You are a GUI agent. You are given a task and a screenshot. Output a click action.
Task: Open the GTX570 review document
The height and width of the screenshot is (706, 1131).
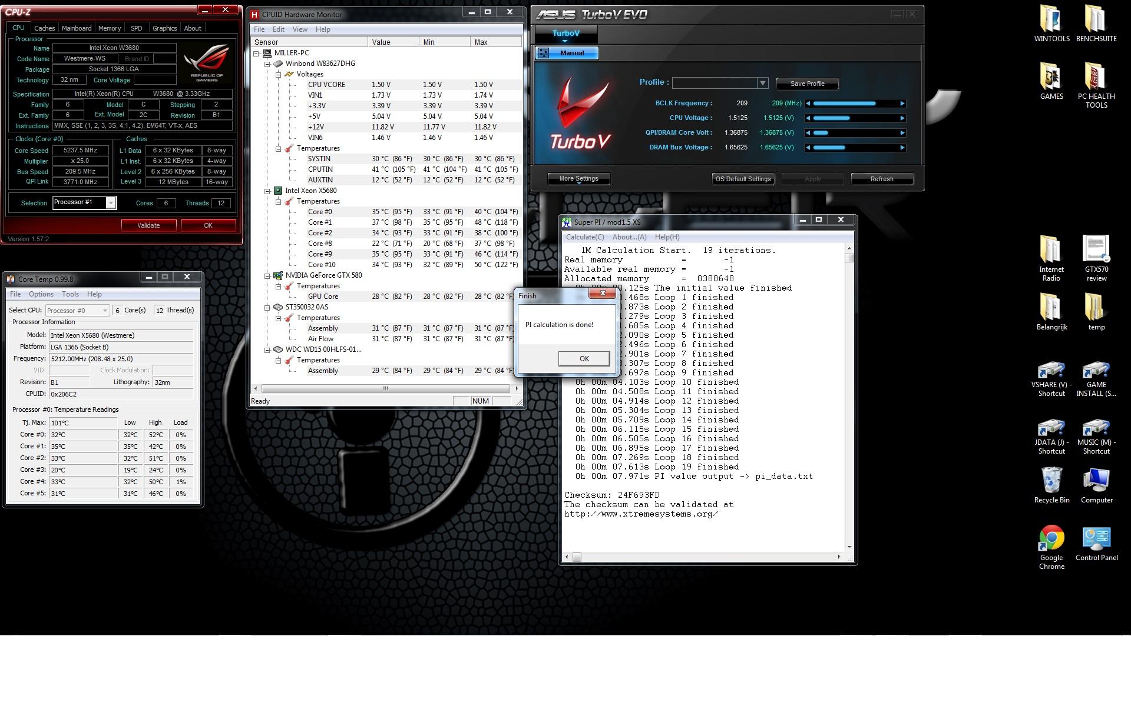(x=1096, y=259)
